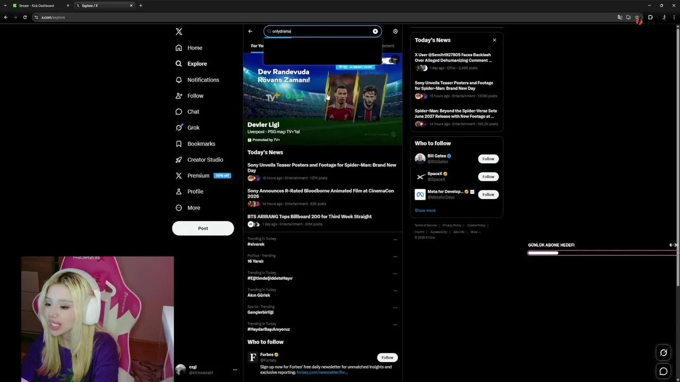680x382 pixels.
Task: Open more options for #HaydarBaşıAnıyoruz trend
Action: pyautogui.click(x=395, y=325)
